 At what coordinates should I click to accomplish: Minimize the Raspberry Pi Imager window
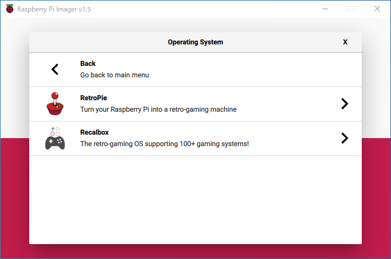325,9
